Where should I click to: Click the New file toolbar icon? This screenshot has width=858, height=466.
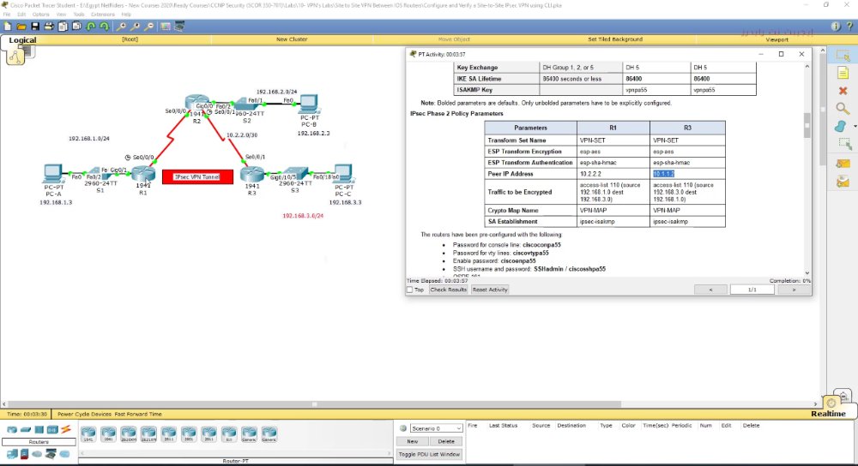[x=7, y=27]
